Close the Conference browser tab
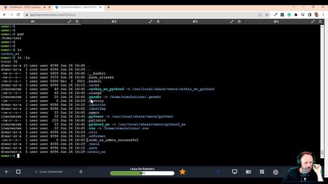Viewport: 328px width, 184px height. [x=49, y=7]
